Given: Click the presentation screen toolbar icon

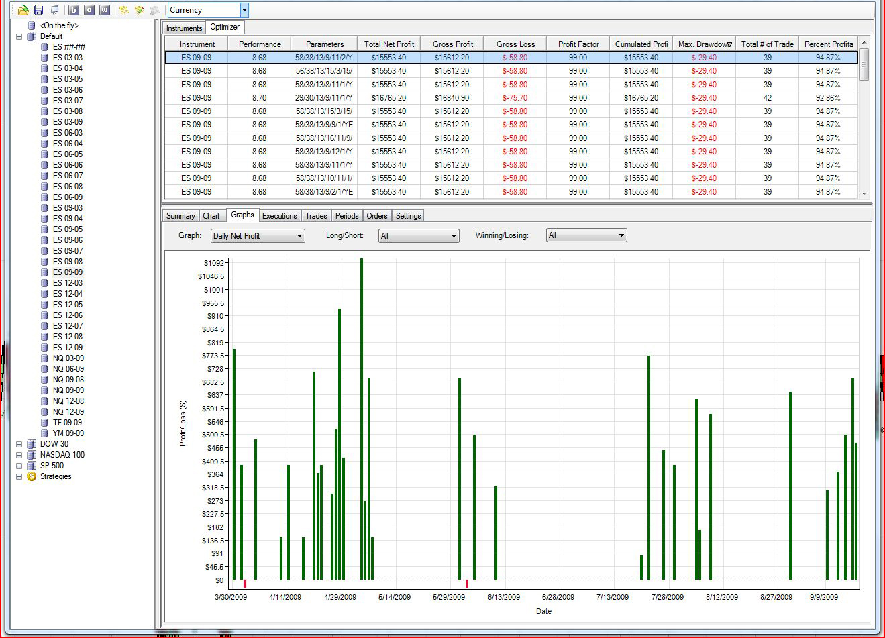Looking at the screenshot, I should click(54, 10).
